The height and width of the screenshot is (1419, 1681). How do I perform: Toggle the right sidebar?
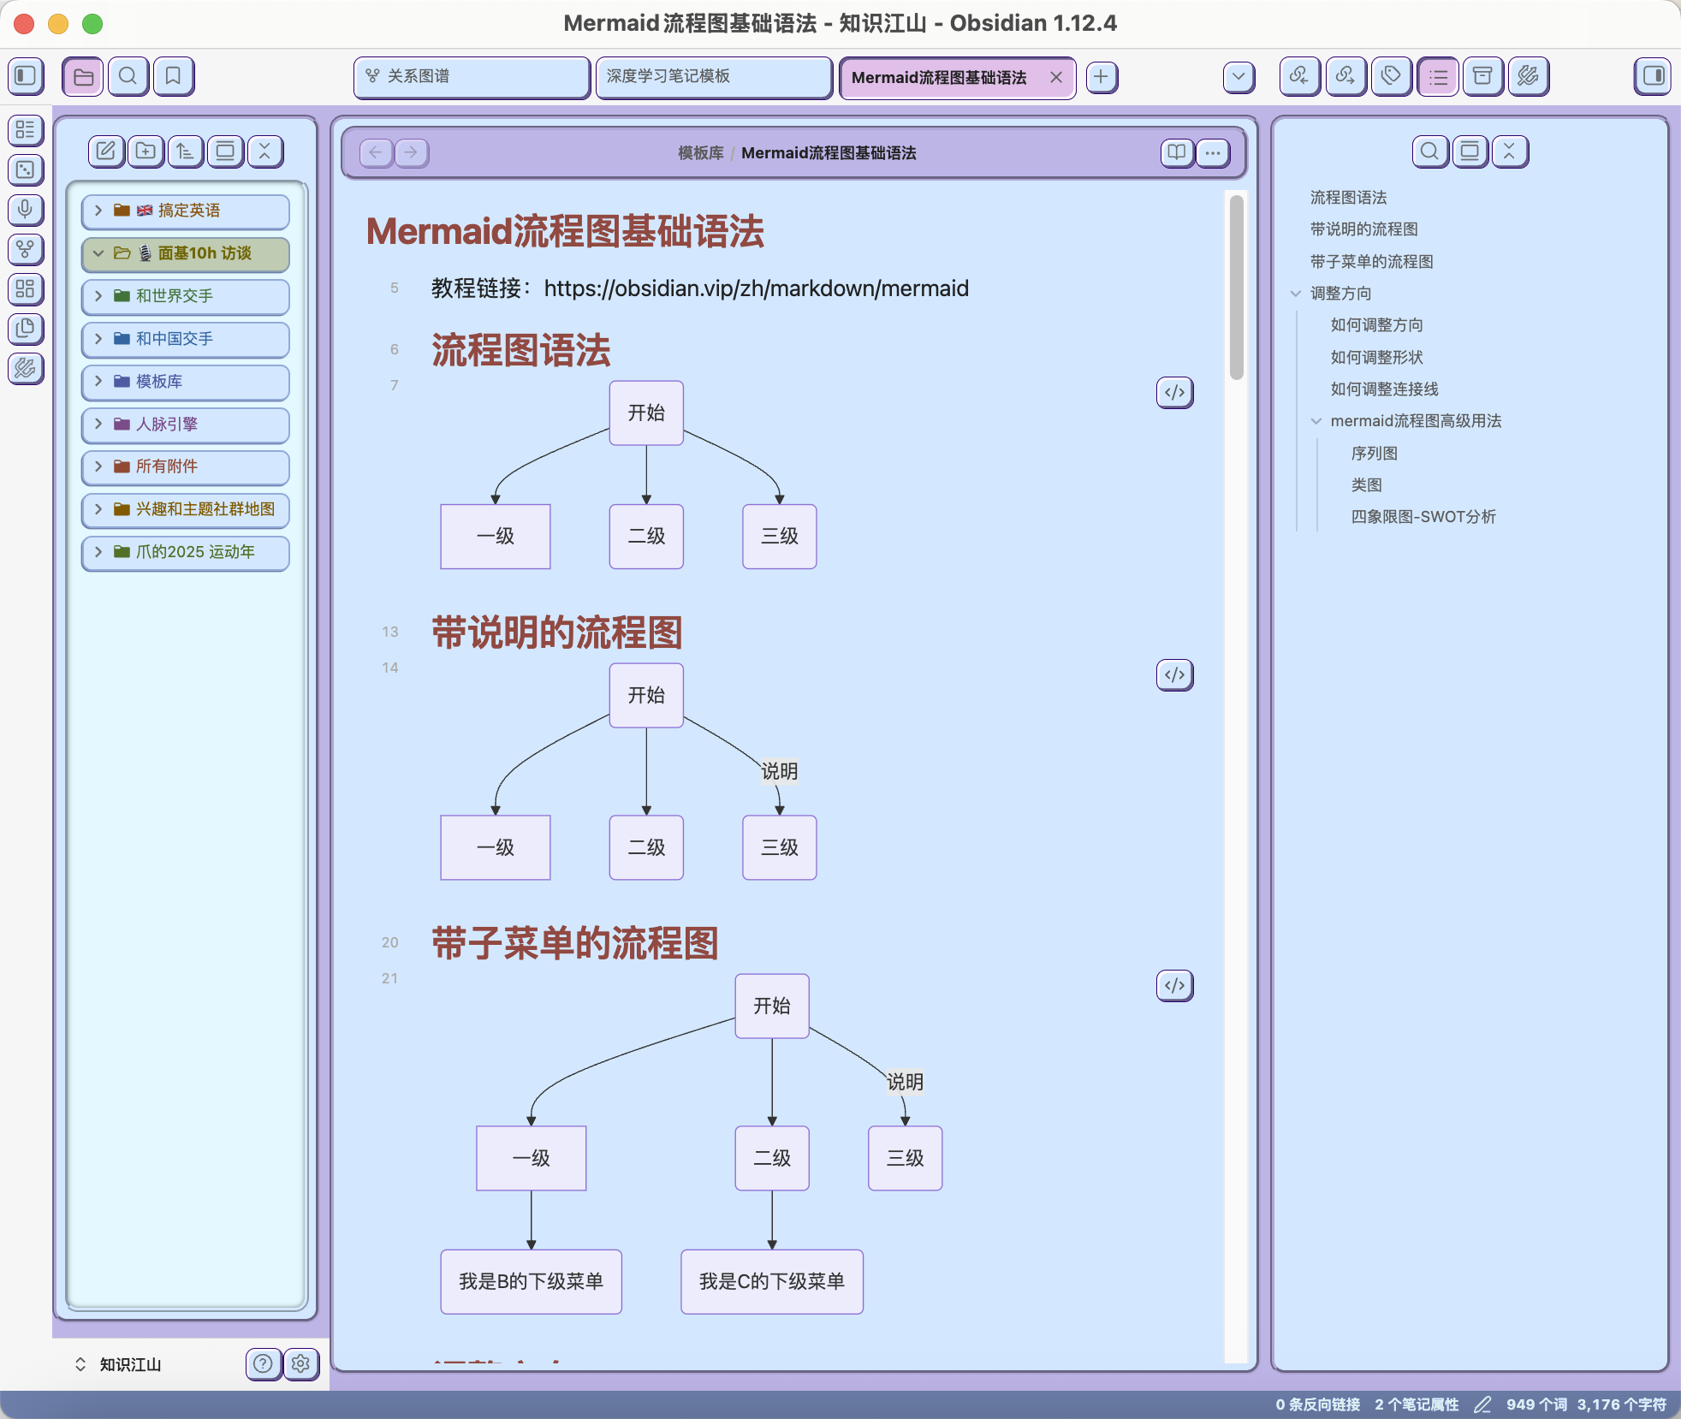pyautogui.click(x=1653, y=76)
